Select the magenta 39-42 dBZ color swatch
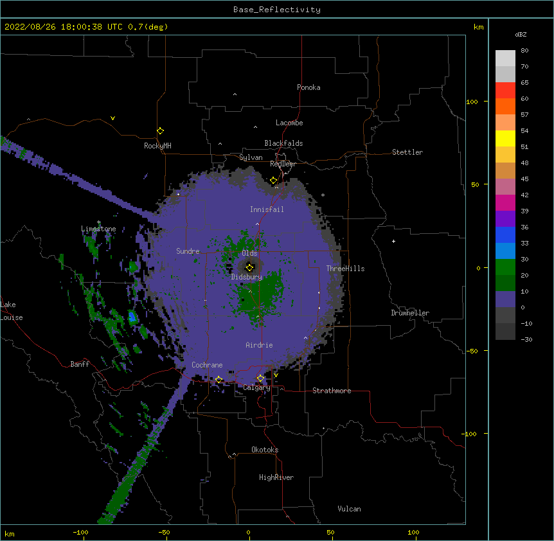 pos(505,203)
